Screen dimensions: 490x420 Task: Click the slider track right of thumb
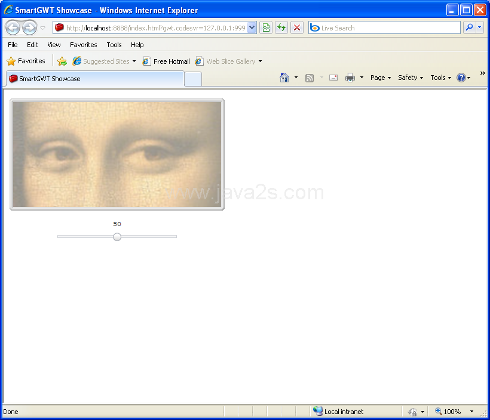[x=149, y=237]
